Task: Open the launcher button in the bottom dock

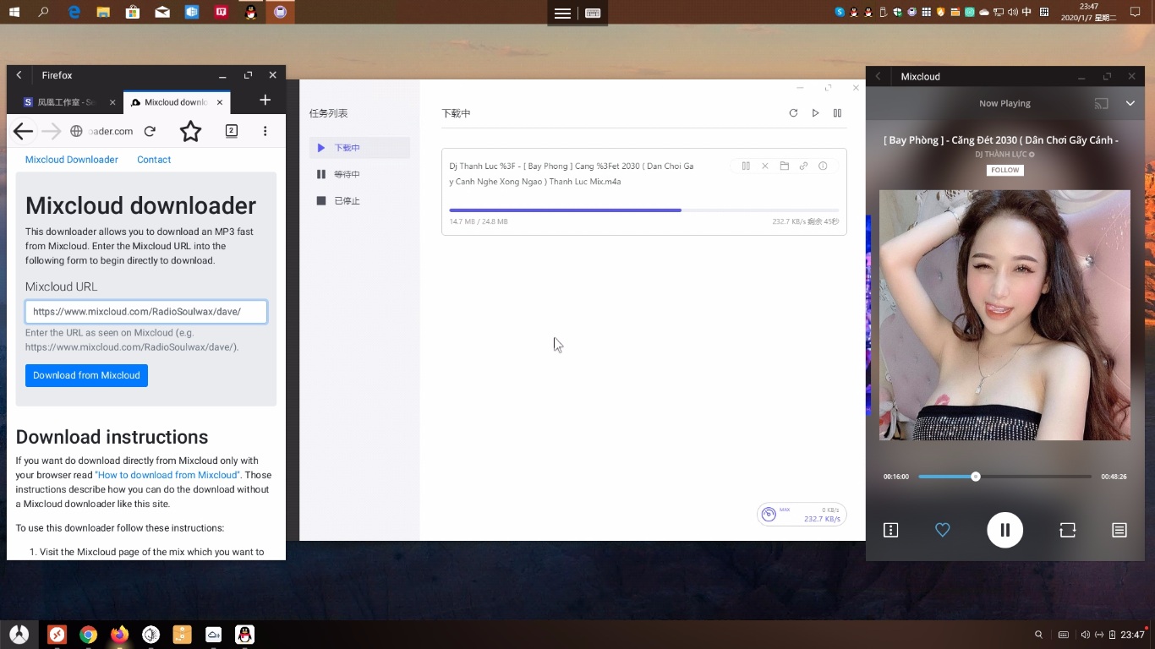Action: tap(19, 635)
